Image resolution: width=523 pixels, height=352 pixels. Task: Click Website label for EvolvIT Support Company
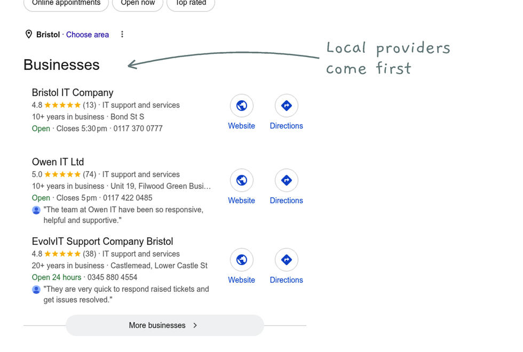241,280
